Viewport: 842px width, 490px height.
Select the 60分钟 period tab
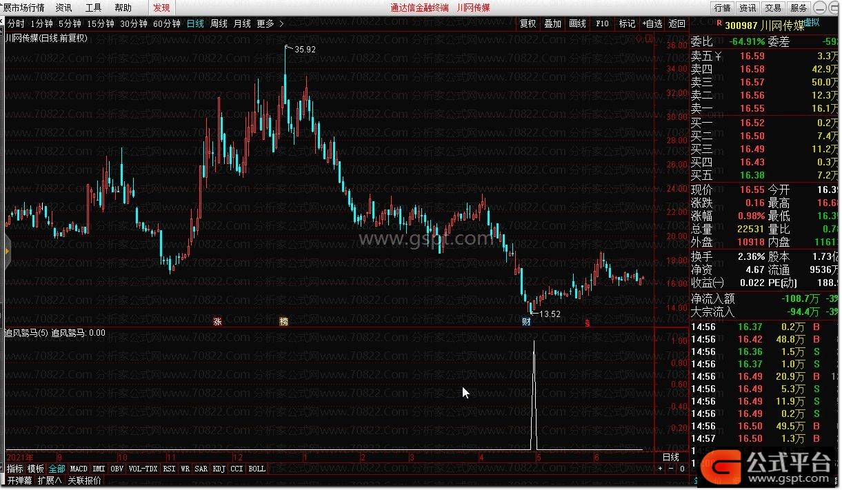coord(167,23)
